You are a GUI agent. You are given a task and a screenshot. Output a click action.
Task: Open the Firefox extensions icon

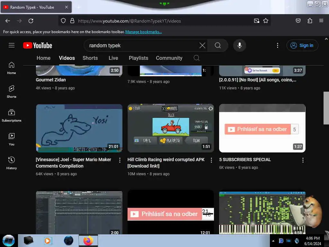310,21
